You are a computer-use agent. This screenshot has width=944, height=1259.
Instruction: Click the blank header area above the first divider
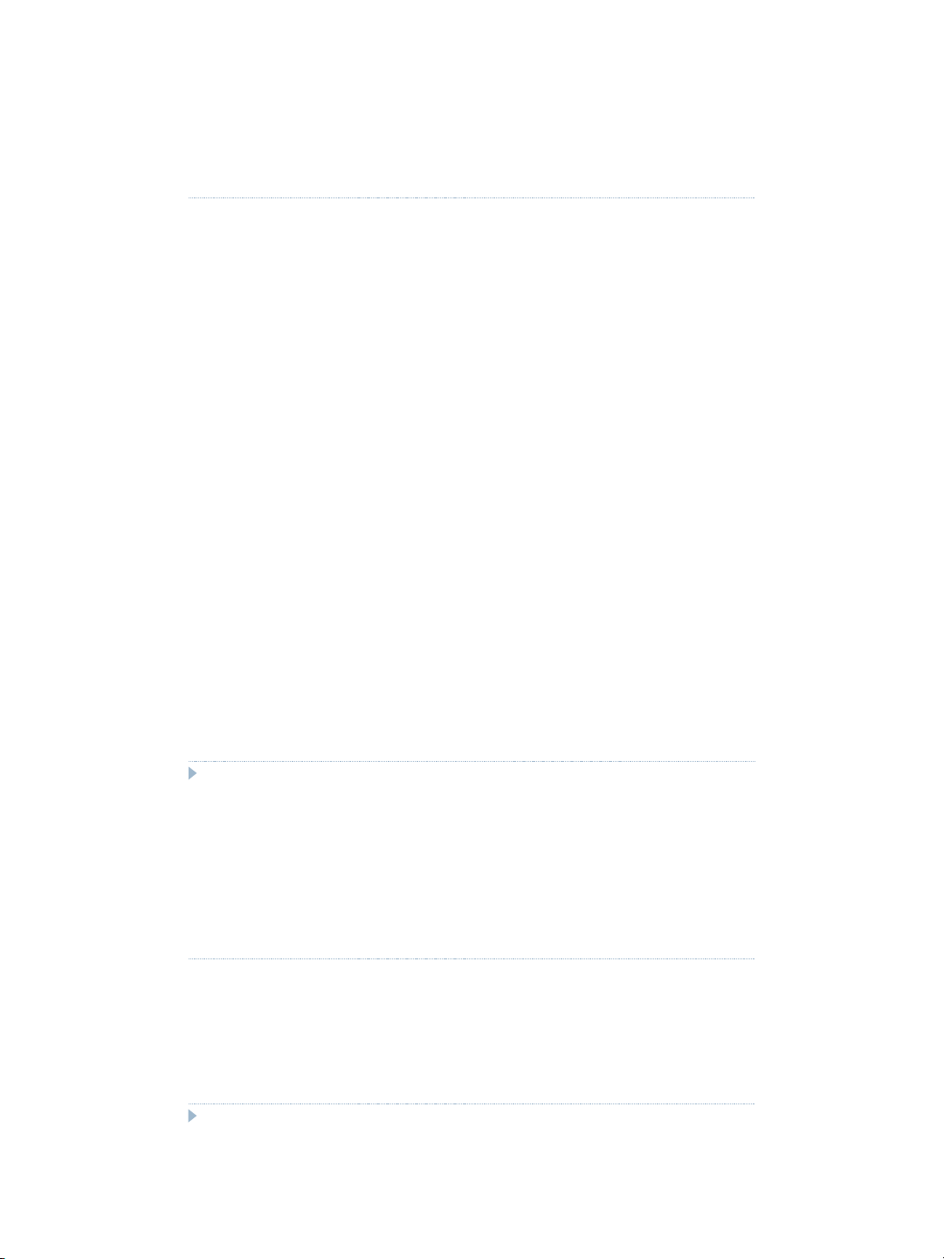(x=472, y=98)
